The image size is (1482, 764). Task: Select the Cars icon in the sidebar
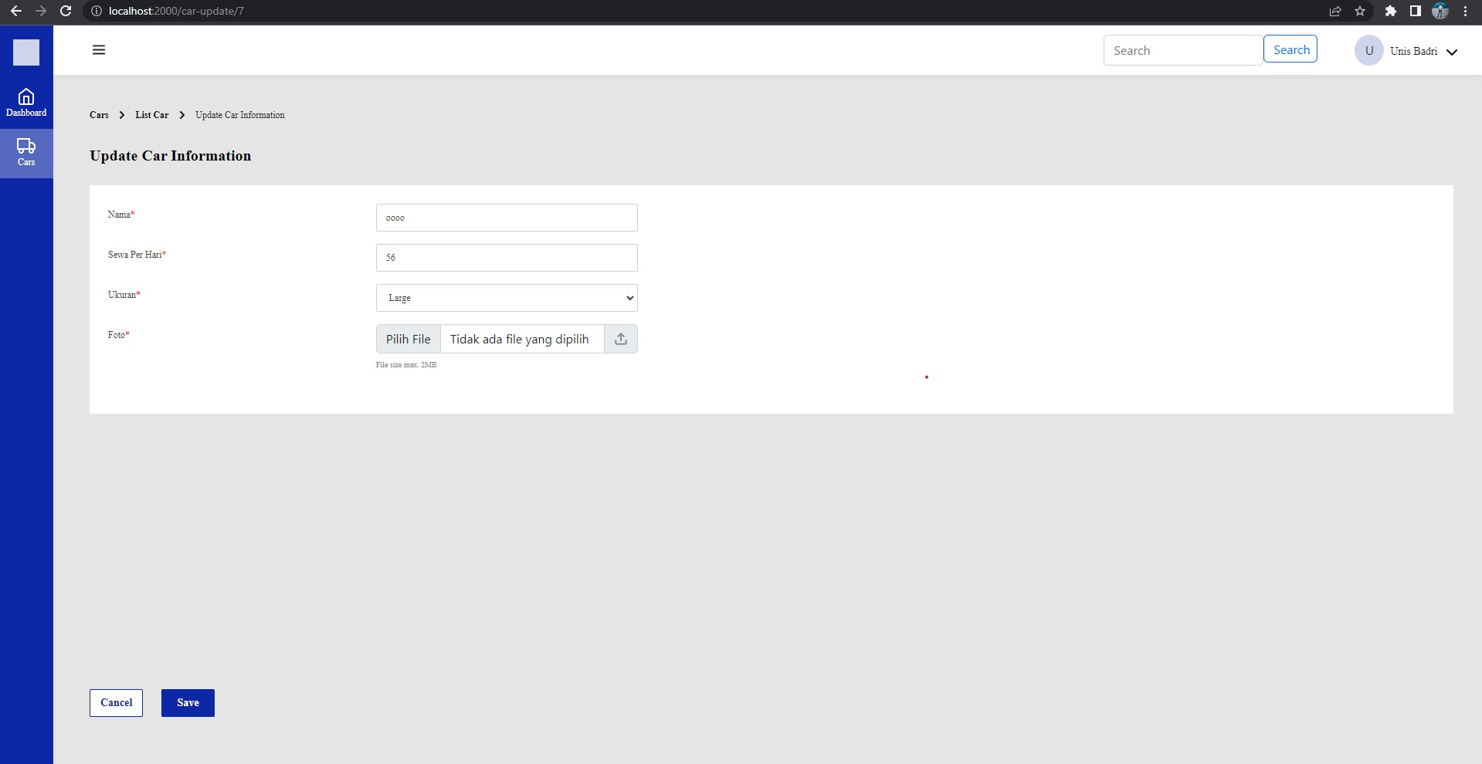pyautogui.click(x=26, y=152)
